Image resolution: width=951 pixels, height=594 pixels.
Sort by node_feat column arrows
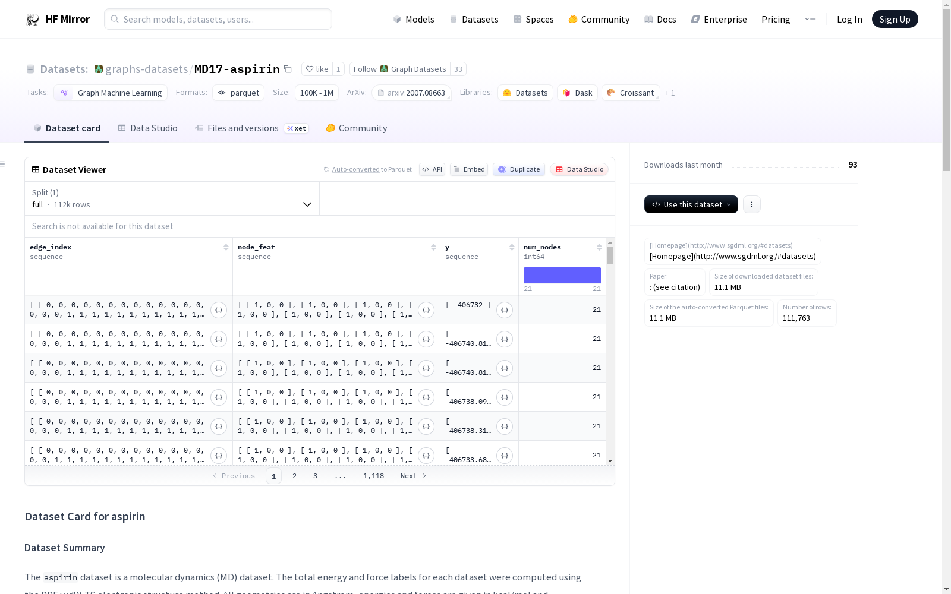pyautogui.click(x=433, y=247)
